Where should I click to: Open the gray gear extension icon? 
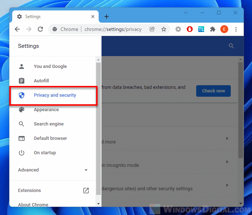tap(178, 29)
